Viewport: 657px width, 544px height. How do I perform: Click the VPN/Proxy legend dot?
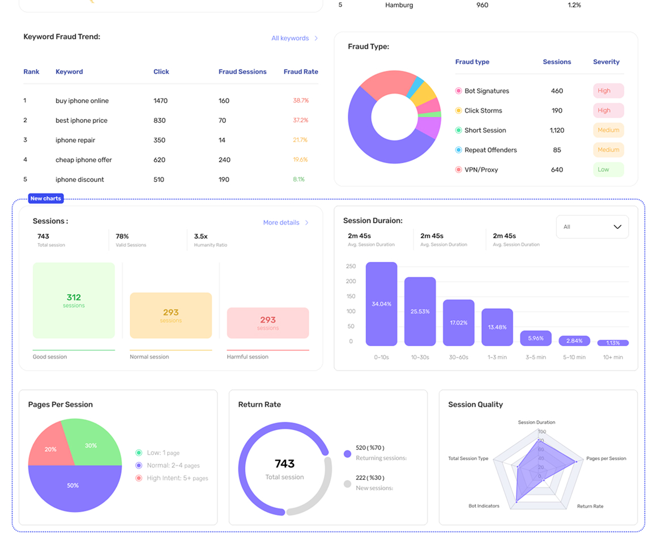[x=458, y=170]
